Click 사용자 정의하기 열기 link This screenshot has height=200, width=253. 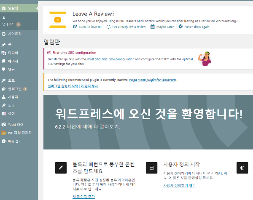[179, 186]
